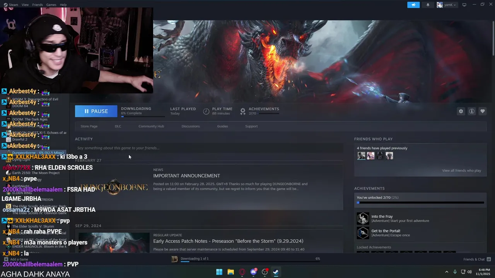Add game to favorites with heart icon
Image resolution: width=495 pixels, height=278 pixels.
pos(482,111)
